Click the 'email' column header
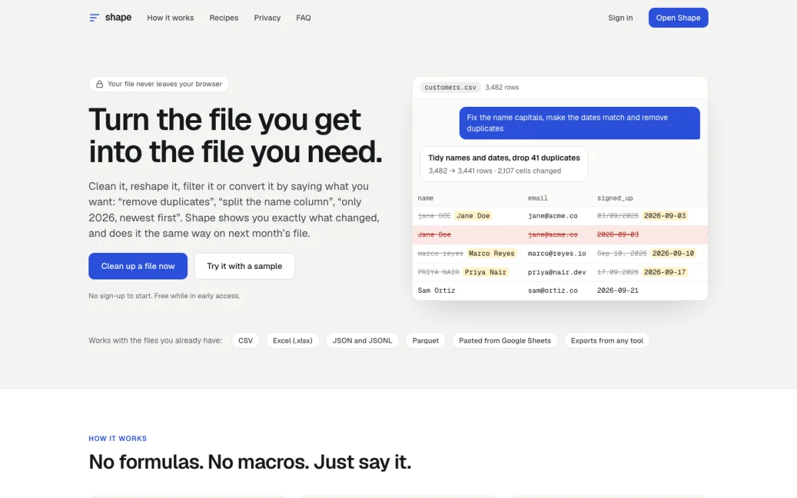Screen dimensions: 797x498 pos(538,198)
